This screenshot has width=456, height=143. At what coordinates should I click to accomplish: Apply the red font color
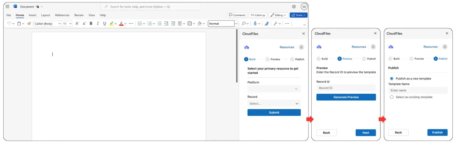click(121, 23)
